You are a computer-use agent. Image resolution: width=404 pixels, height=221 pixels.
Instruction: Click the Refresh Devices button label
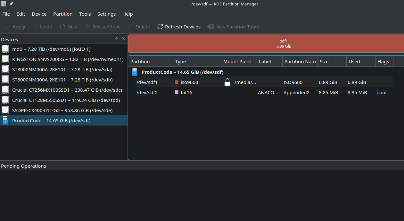coord(183,27)
